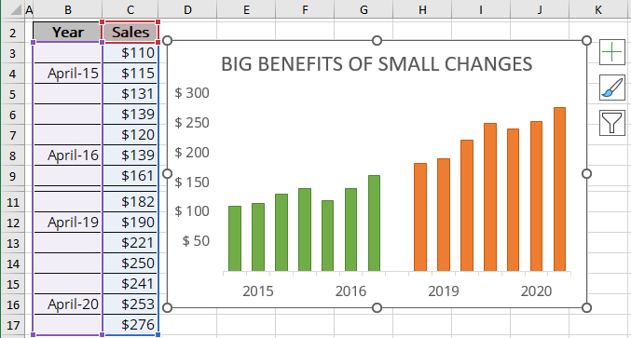This screenshot has height=338, width=631.
Task: Select row 11 header
Action: click(x=12, y=202)
